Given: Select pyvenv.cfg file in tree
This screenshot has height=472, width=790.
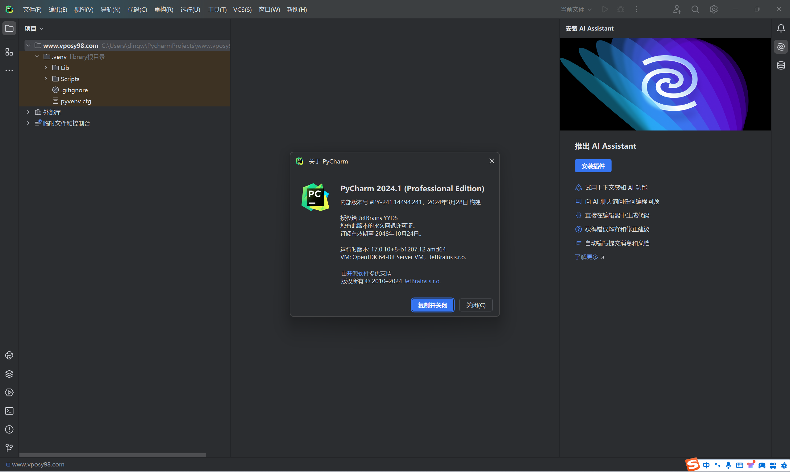Looking at the screenshot, I should coord(76,101).
